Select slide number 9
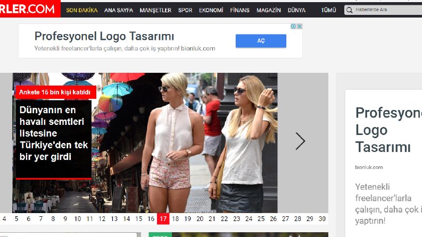The width and height of the screenshot is (422, 237). pyautogui.click(x=65, y=219)
